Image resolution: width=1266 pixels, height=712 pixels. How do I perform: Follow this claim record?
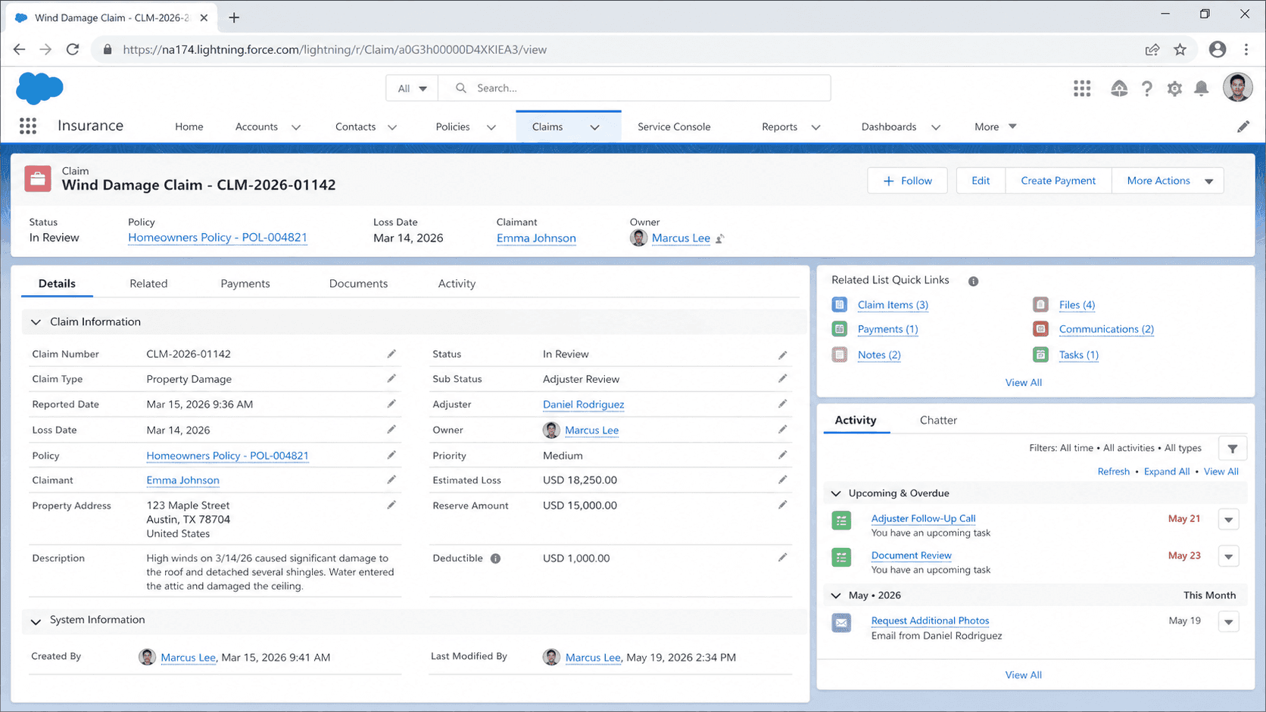(907, 181)
